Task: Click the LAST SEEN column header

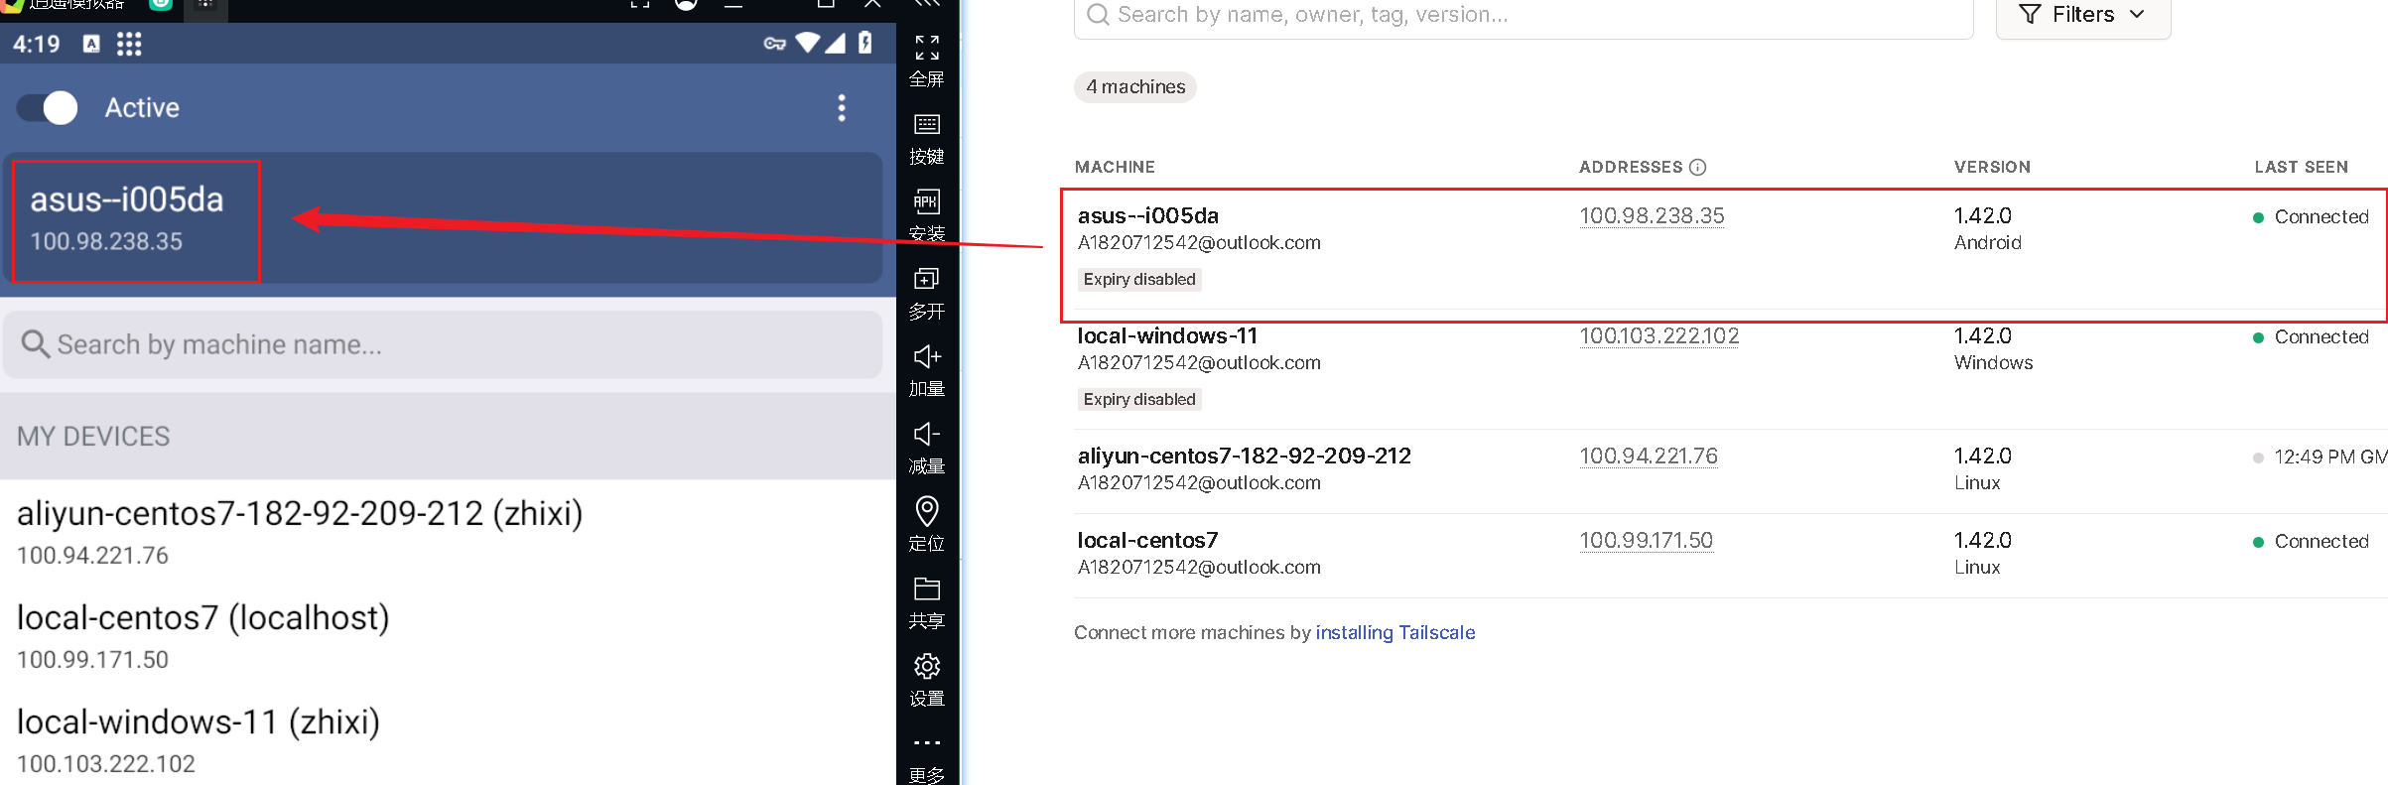Action: [2301, 167]
